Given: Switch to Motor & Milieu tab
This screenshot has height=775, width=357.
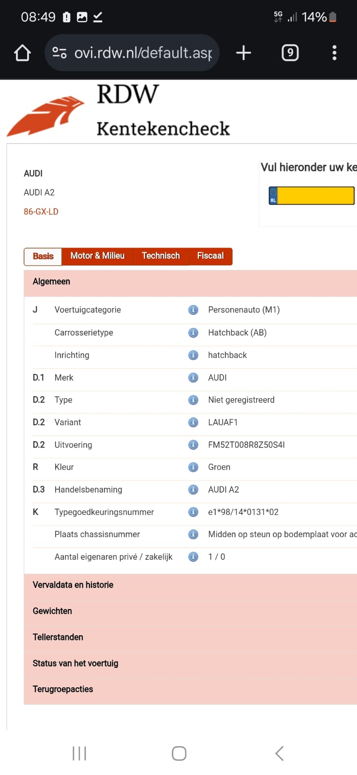Looking at the screenshot, I should (x=98, y=256).
